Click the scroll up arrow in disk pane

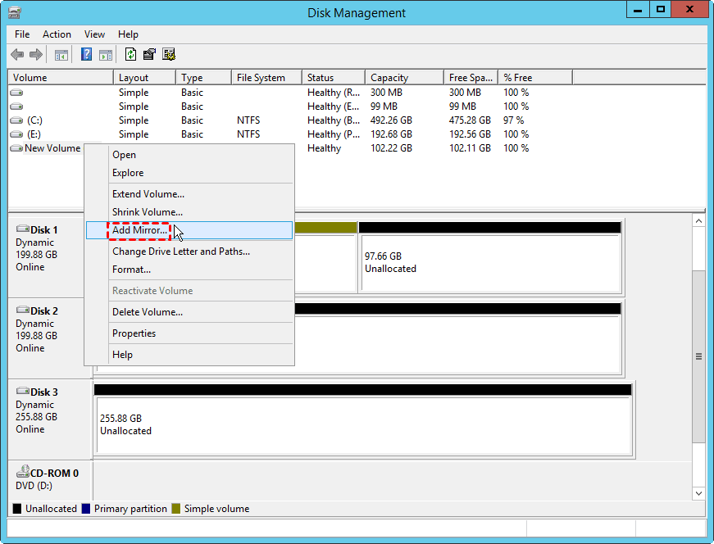tap(698, 221)
